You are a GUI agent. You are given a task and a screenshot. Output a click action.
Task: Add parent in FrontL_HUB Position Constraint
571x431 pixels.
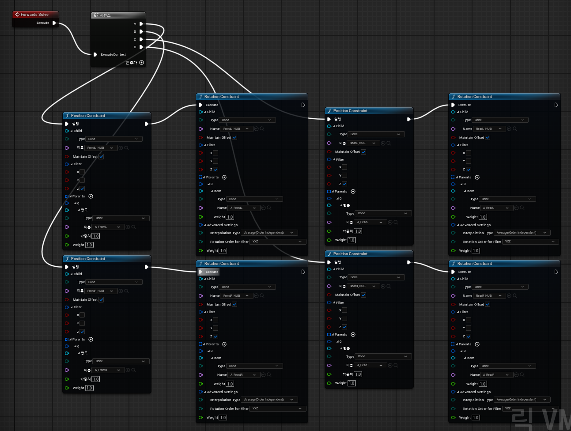click(91, 196)
